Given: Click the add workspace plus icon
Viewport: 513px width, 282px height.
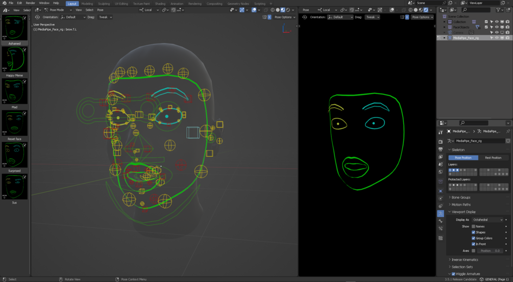Looking at the screenshot, I should (x=271, y=4).
